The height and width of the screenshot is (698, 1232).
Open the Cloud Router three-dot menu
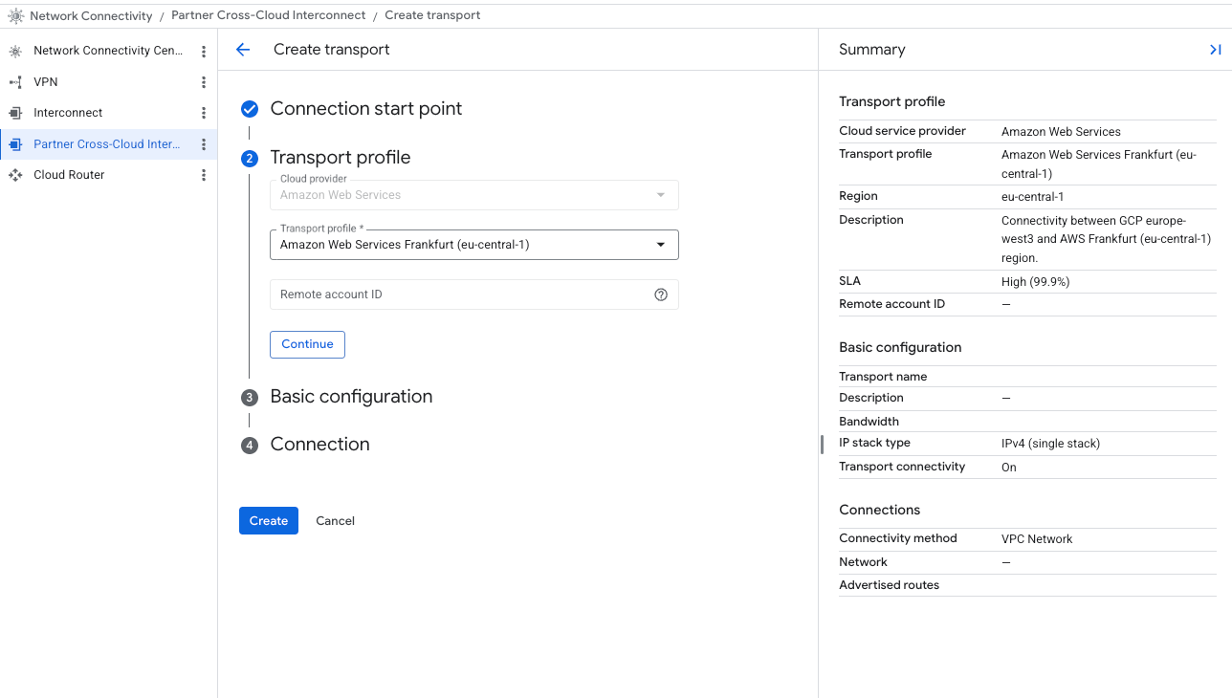point(204,175)
